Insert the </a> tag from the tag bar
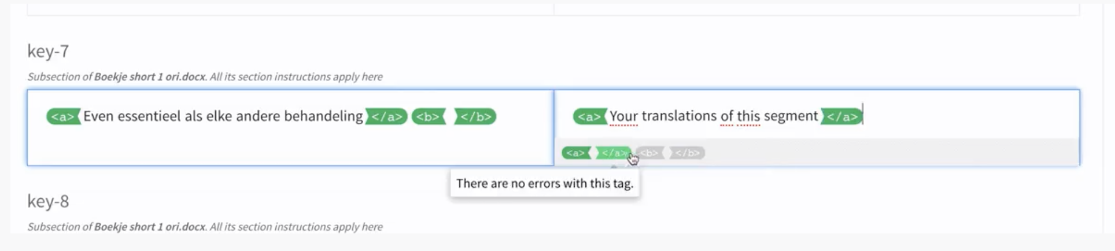Screen dimensions: 1115x251 pos(613,153)
